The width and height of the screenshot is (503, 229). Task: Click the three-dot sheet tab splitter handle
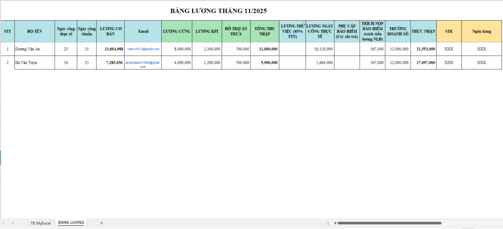pos(328,223)
